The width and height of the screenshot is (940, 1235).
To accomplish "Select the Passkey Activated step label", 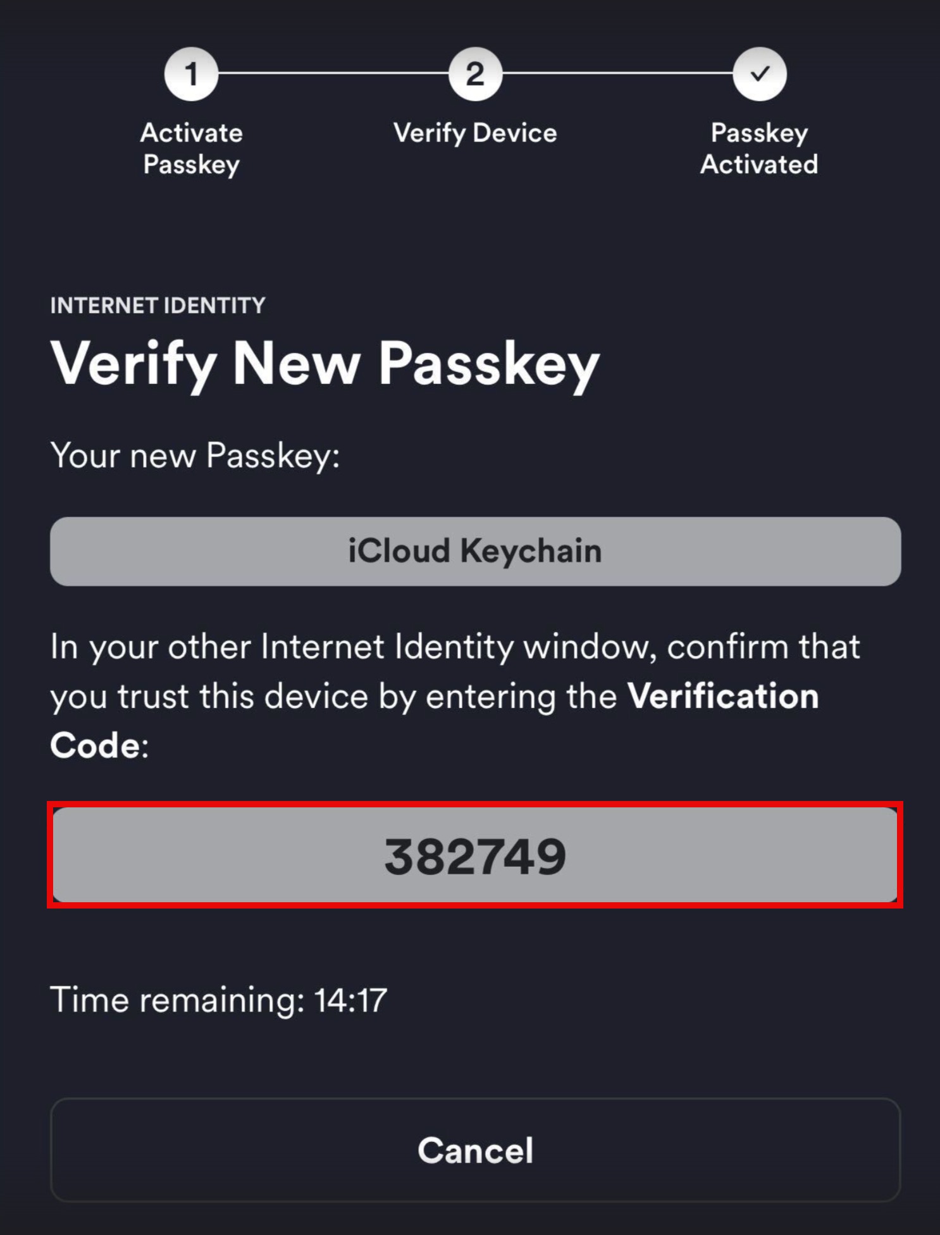I will 759,148.
